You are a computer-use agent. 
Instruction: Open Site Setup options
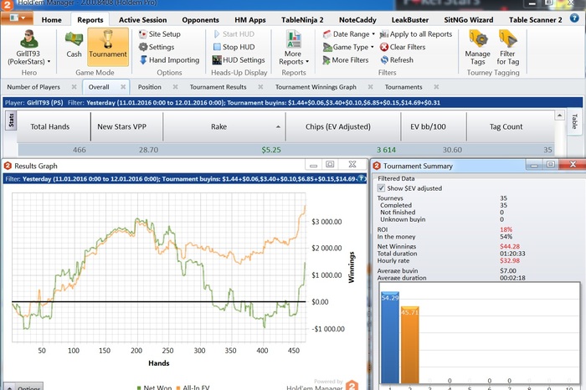[160, 34]
